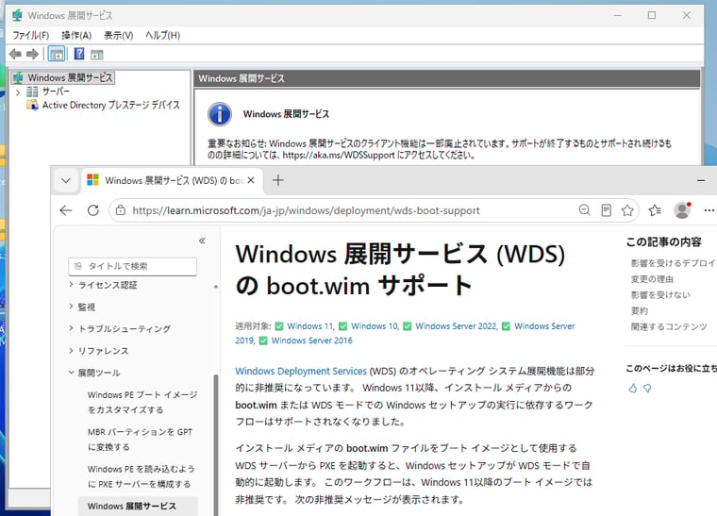717x516 pixels.
Task: Open the Help icon in MMC toolbar
Action: point(79,54)
